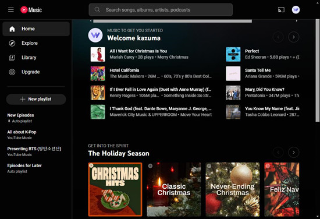The image size is (320, 219).
Task: Open Never-Ending Christmas playlist card
Action: [x=233, y=189]
